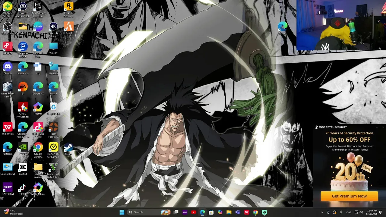
Task: Open Microsoft Teams from the taskbar
Action: [x=238, y=212]
